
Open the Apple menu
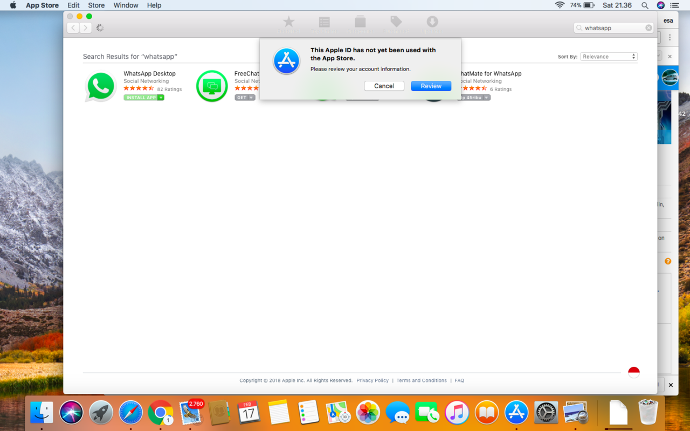(13, 5)
